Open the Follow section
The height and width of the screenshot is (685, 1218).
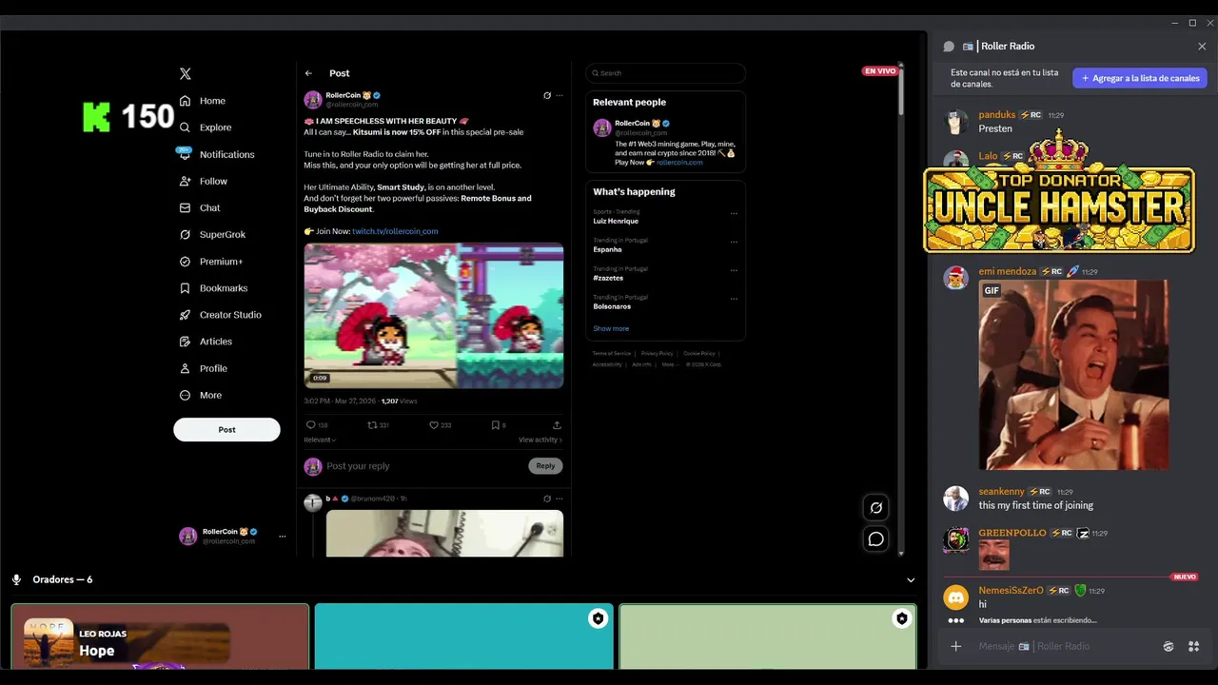click(x=204, y=181)
